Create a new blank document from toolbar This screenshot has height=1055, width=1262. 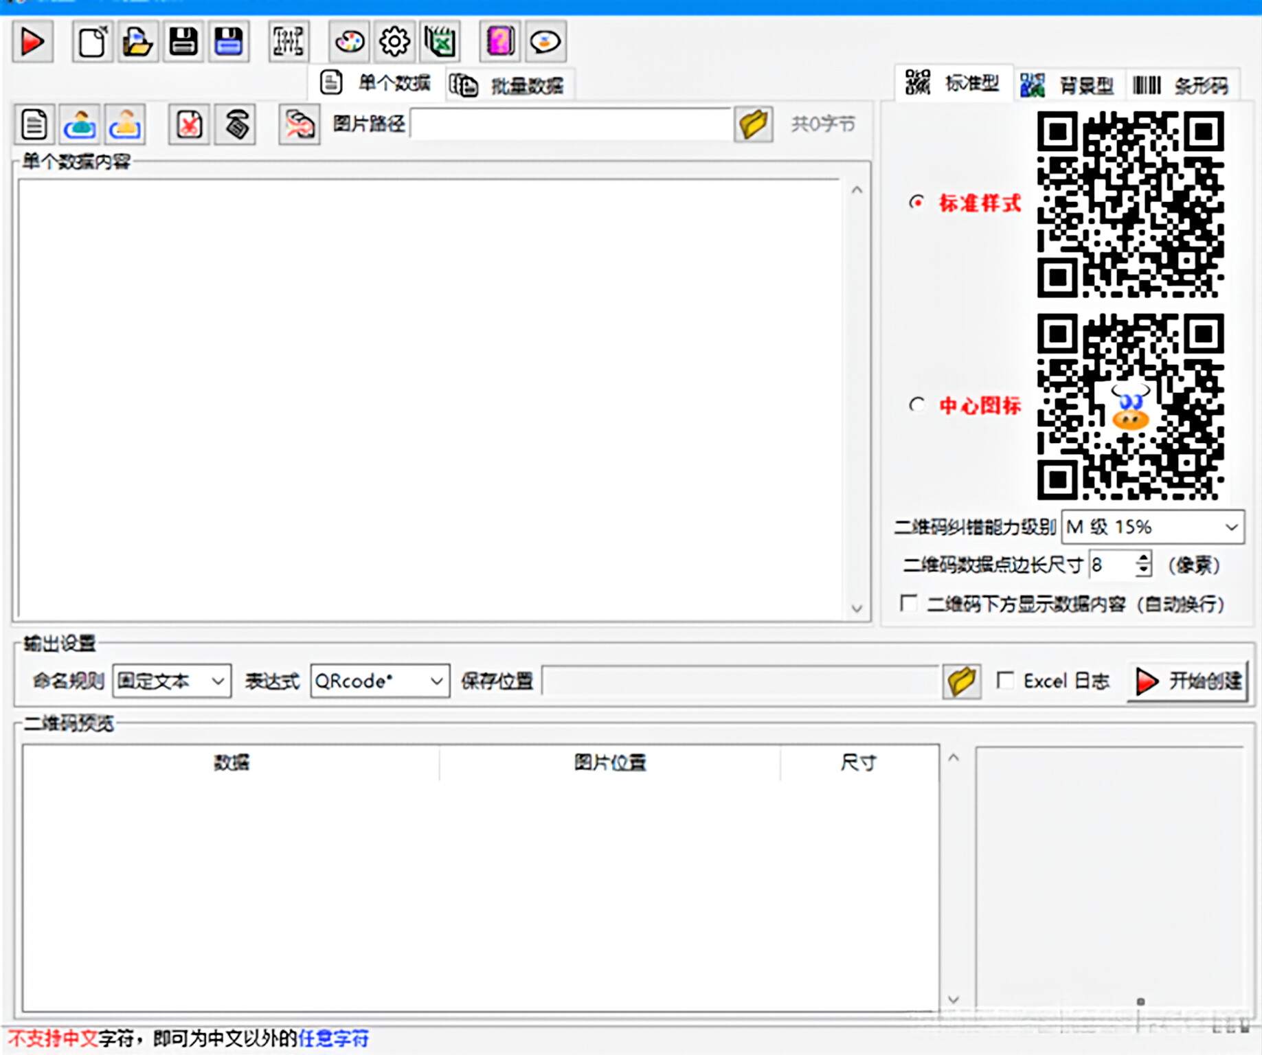tap(92, 42)
